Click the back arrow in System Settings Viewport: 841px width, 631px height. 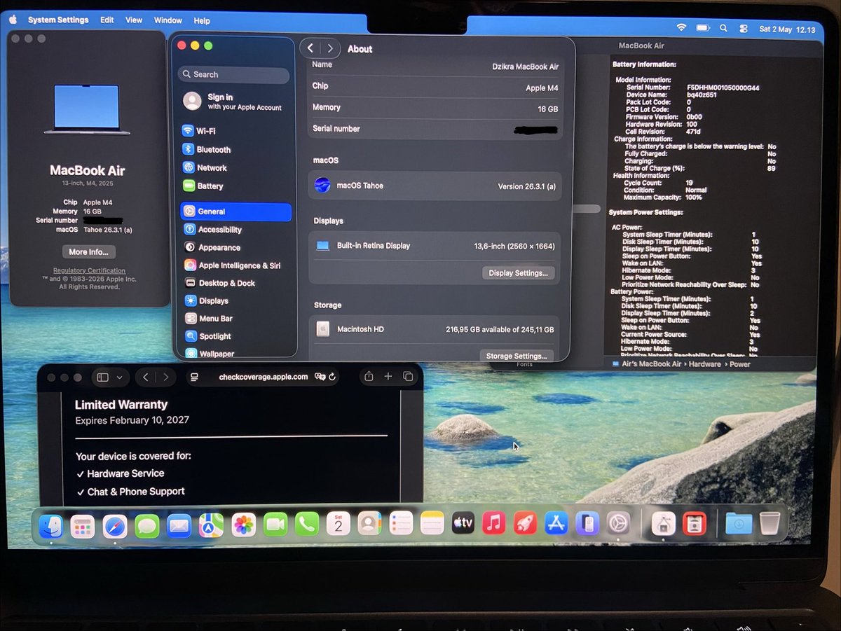pos(310,48)
